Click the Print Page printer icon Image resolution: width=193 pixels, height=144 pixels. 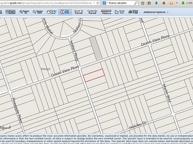[x=130, y=12]
